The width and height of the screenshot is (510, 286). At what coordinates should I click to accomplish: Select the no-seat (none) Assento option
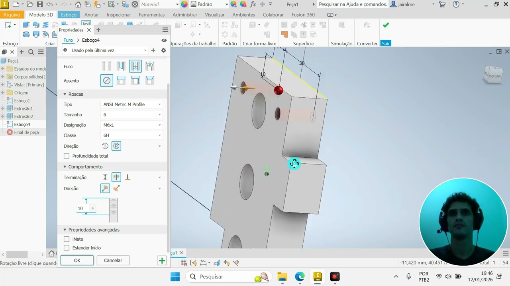coord(107,81)
